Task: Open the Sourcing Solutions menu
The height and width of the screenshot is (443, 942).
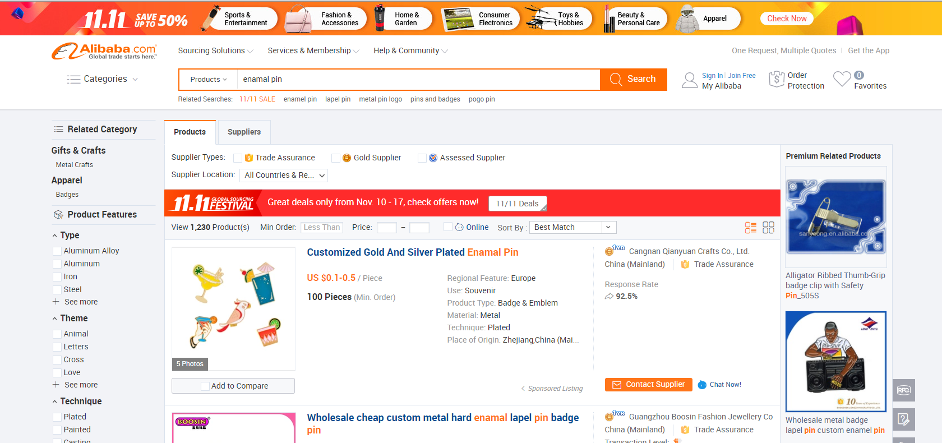Action: [216, 50]
